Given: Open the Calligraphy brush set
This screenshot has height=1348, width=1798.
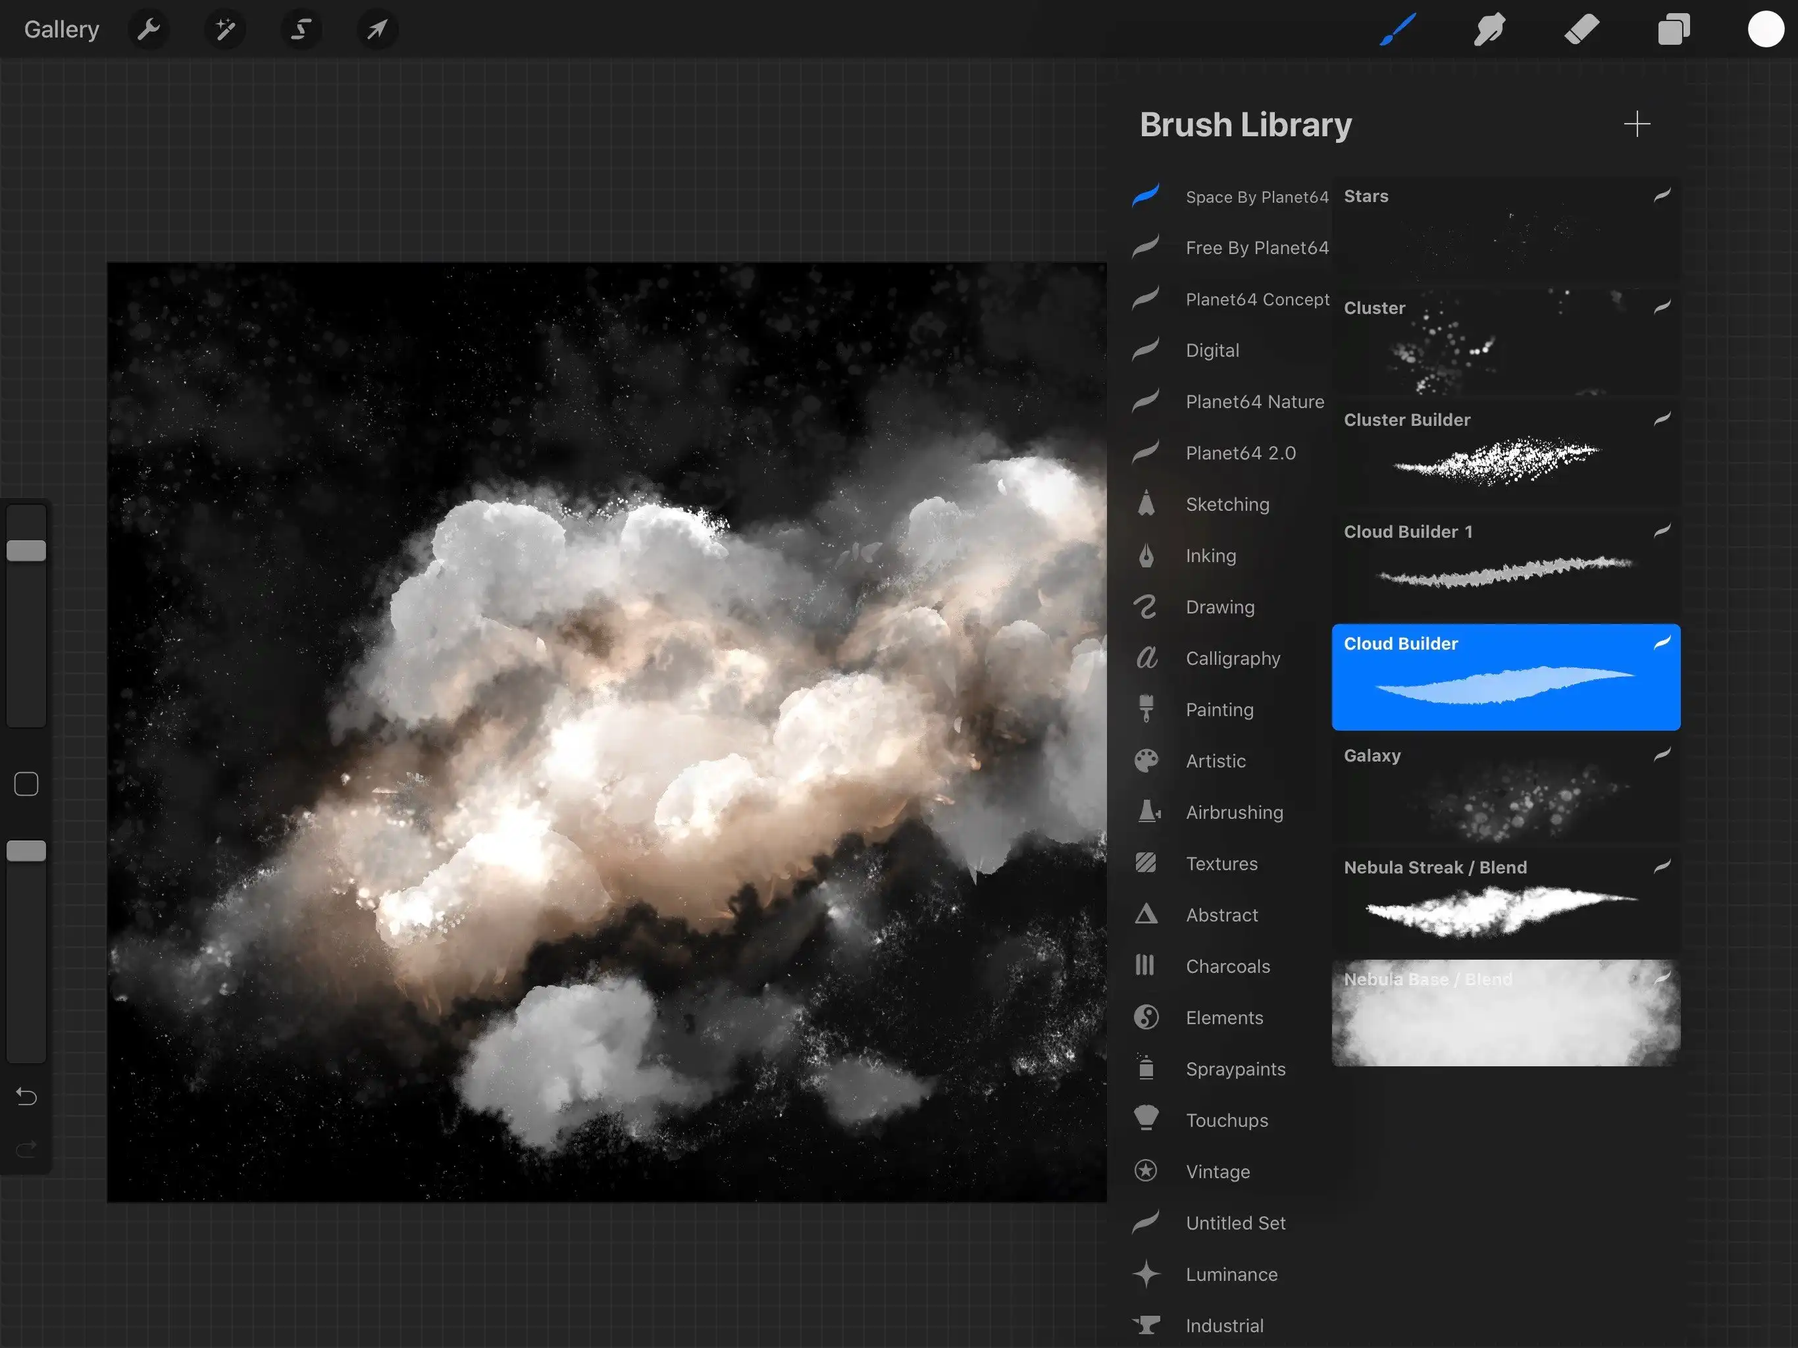Looking at the screenshot, I should pyautogui.click(x=1232, y=659).
